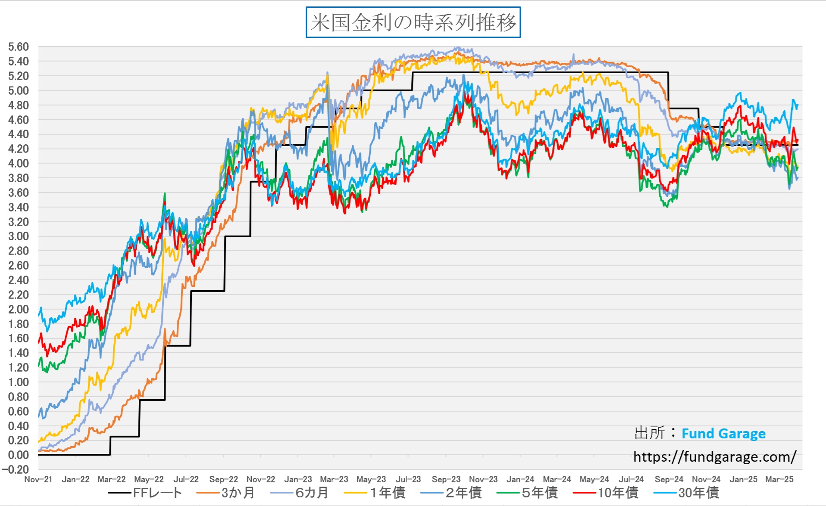Click the Mar-25 x-axis label

(x=779, y=479)
